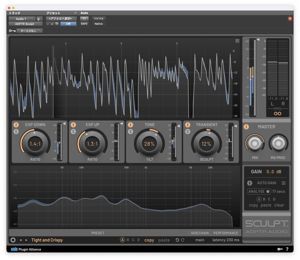Click the TRANSIENT meter triangle marker

tap(236, 126)
